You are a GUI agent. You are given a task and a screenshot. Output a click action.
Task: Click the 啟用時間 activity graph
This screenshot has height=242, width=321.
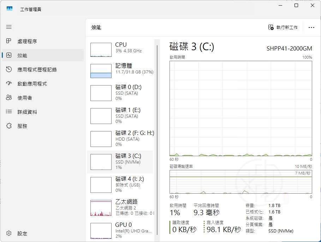click(x=241, y=108)
